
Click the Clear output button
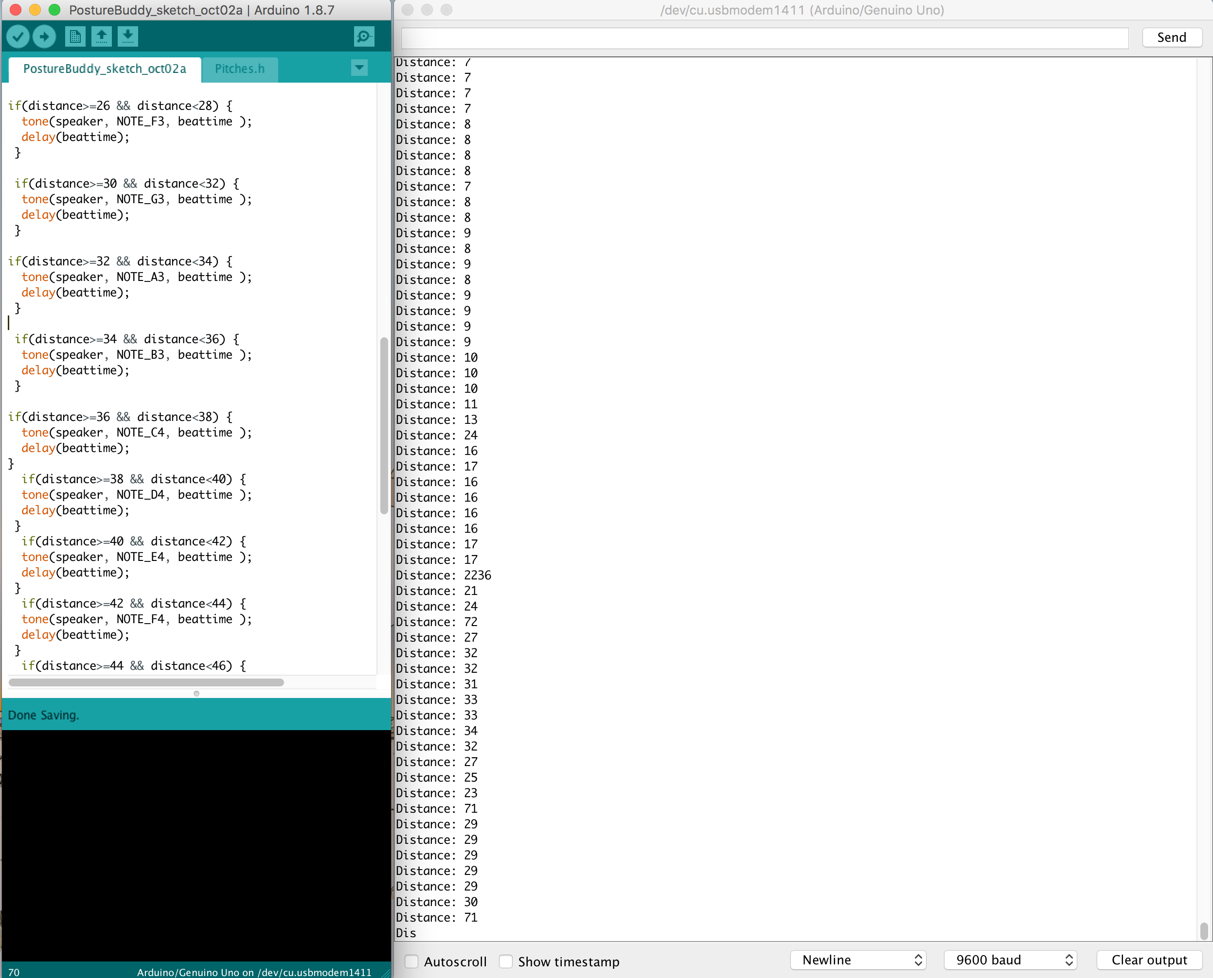1149,960
